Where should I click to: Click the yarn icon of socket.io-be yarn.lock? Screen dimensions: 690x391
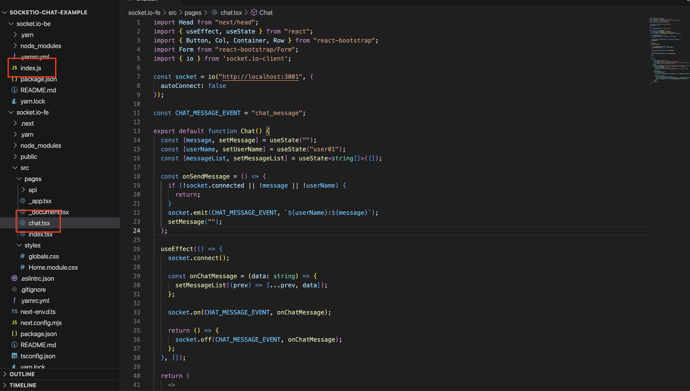15,101
